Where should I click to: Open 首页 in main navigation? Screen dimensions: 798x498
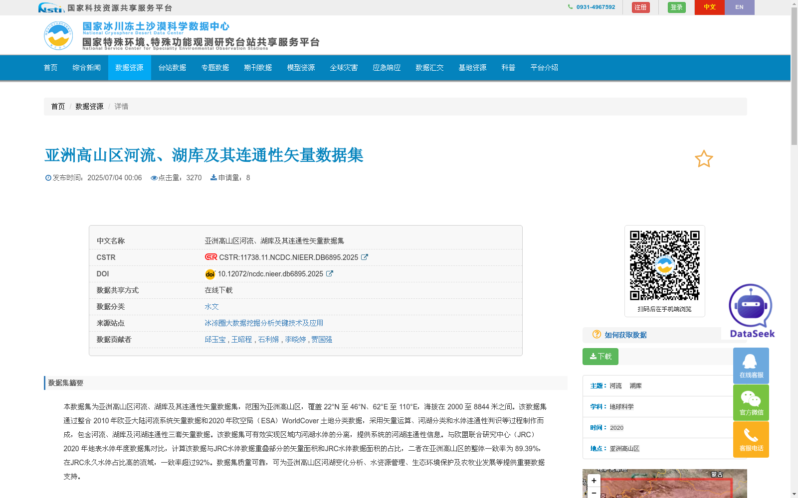pos(50,68)
